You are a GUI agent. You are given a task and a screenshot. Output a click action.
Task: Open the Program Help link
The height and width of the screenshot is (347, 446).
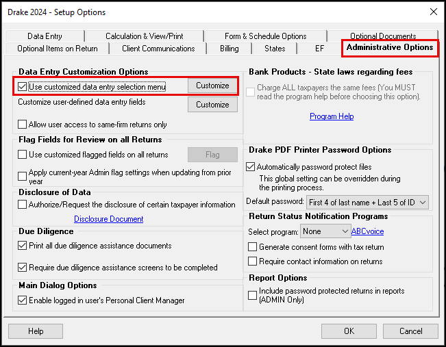point(332,116)
